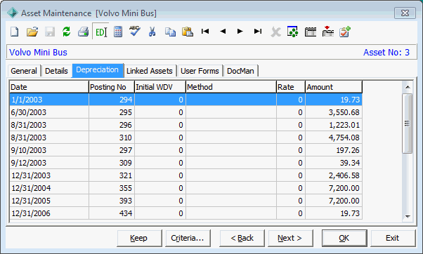Select the row dated 6/30/2003
The height and width of the screenshot is (254, 423).
pos(186,112)
